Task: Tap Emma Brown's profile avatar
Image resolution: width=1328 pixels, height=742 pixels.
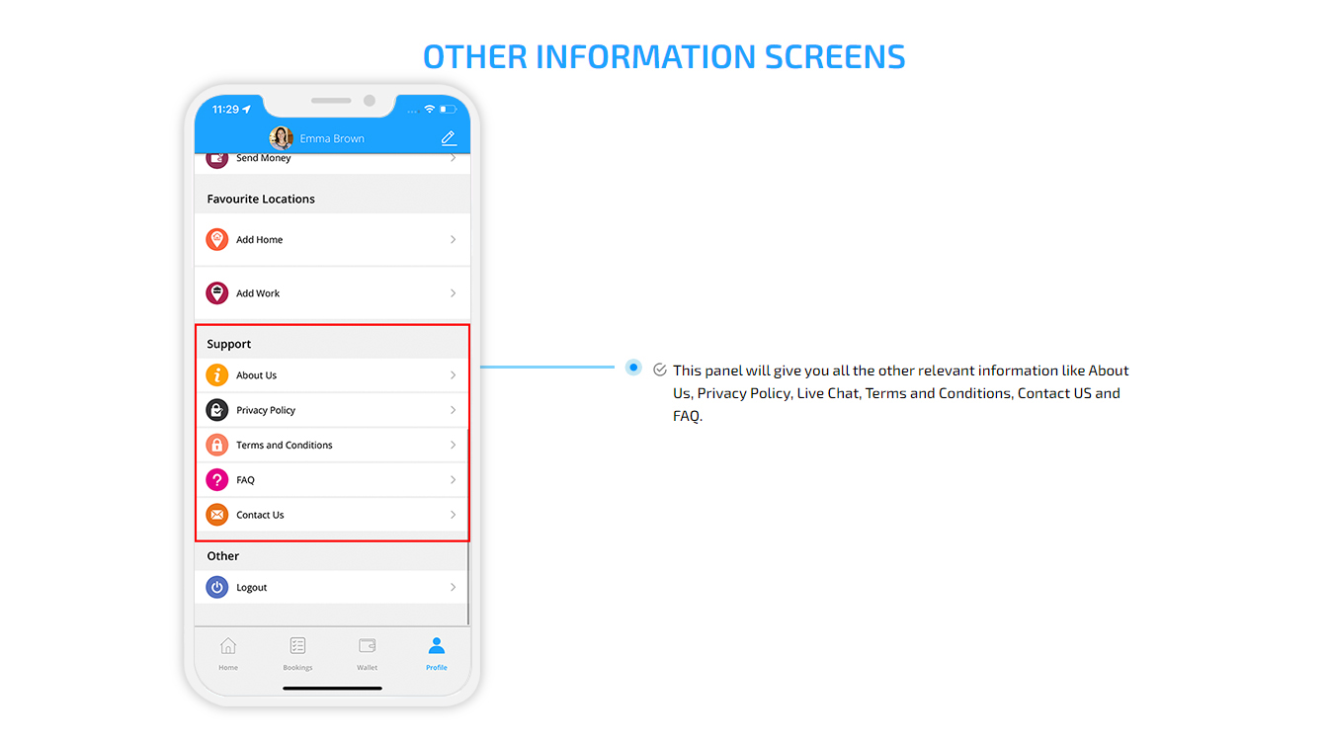Action: 282,138
